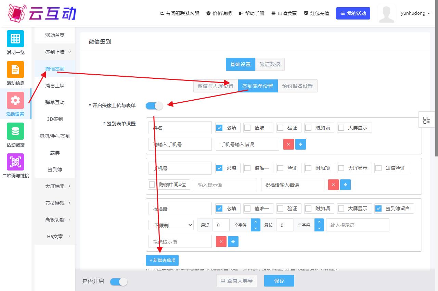Uncheck 签到簿留言 for the 祝福语 field
Image resolution: width=438 pixels, height=291 pixels.
(x=378, y=208)
